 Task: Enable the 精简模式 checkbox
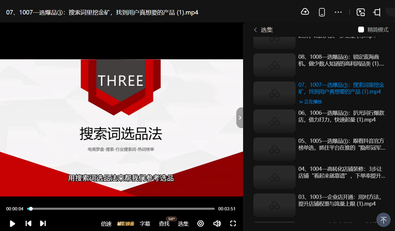point(361,30)
